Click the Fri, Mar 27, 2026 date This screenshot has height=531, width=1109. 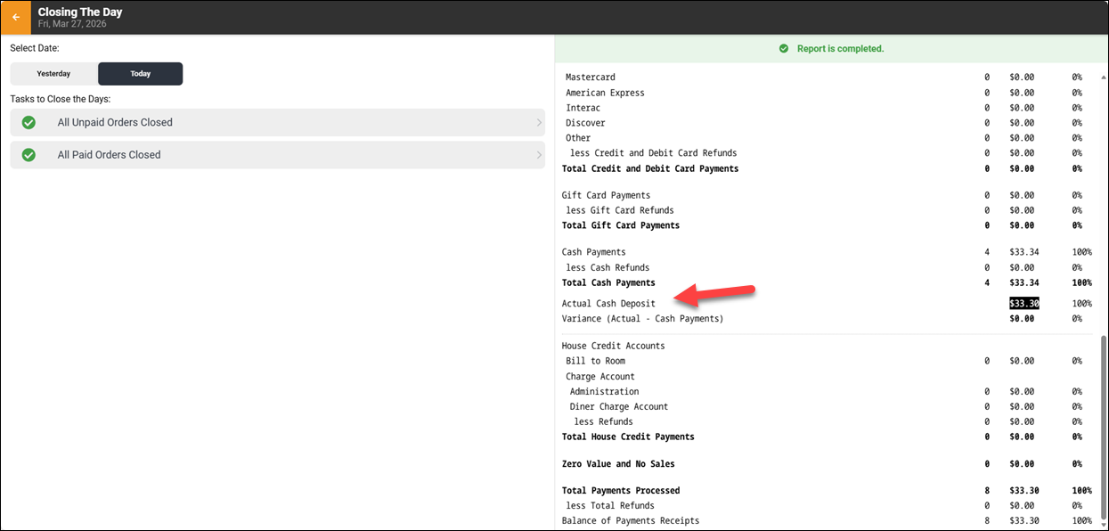72,25
